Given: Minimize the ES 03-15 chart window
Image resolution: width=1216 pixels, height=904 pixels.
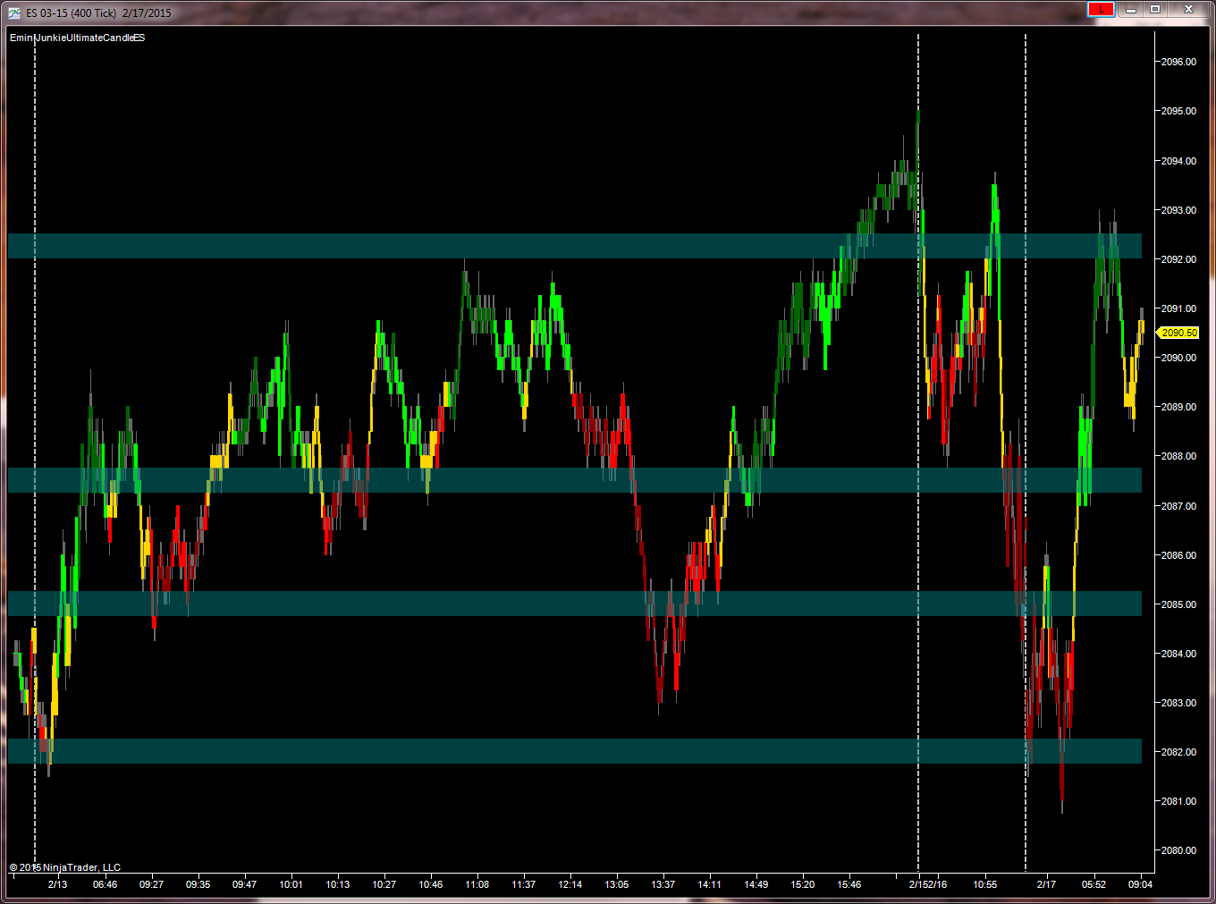Looking at the screenshot, I should click(1131, 9).
